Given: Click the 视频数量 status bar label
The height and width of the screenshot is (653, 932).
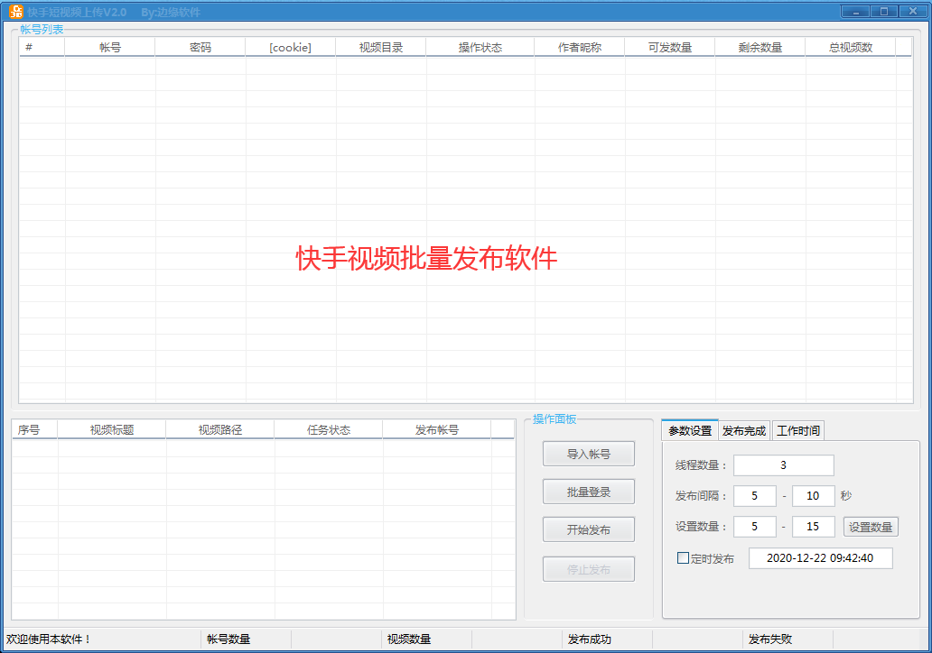Looking at the screenshot, I should pos(409,639).
